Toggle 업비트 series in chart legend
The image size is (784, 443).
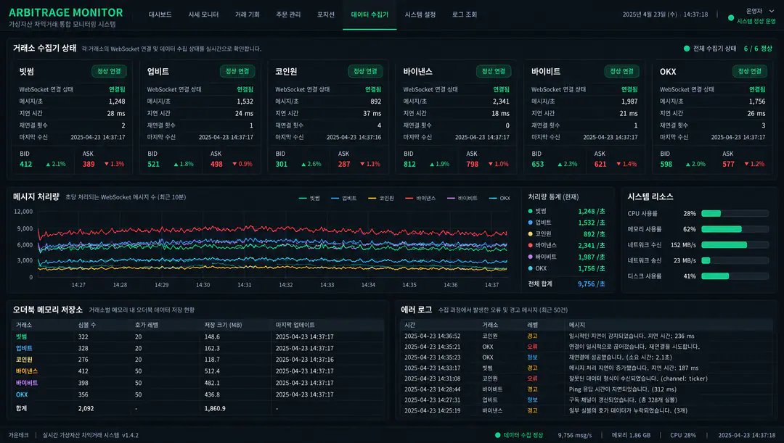point(344,198)
